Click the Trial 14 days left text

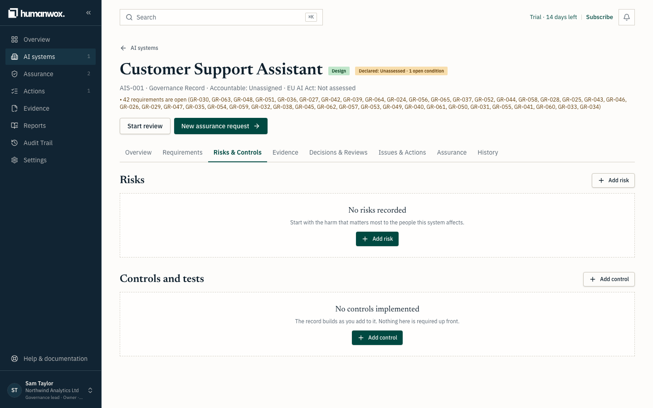pos(553,17)
